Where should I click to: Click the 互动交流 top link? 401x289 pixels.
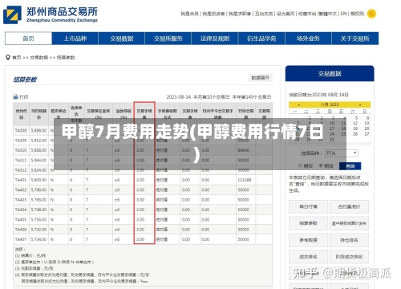264,14
